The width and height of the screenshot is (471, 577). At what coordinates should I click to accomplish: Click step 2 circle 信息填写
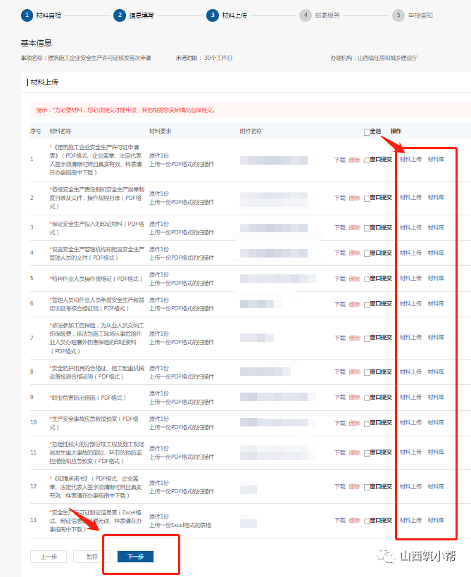tap(120, 15)
